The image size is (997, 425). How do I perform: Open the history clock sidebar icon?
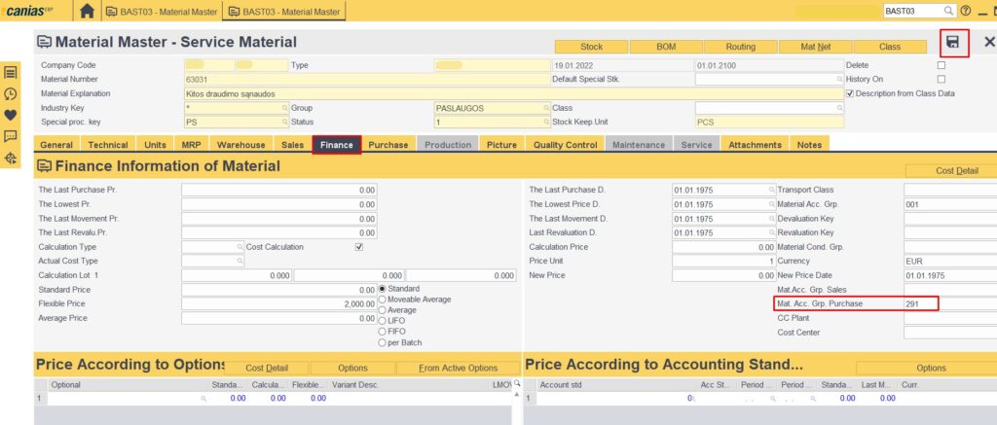pyautogui.click(x=11, y=93)
